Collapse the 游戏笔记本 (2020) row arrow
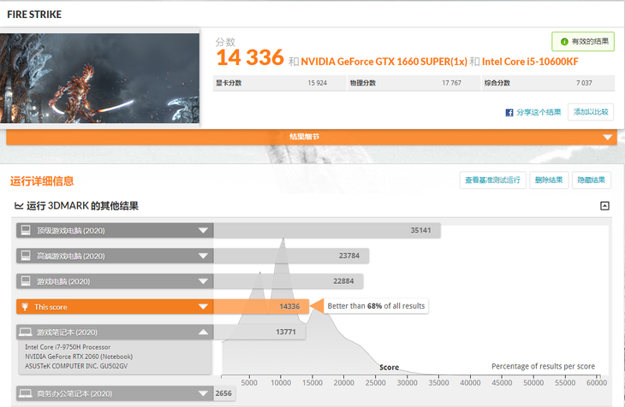This screenshot has height=407, width=625. tap(203, 332)
